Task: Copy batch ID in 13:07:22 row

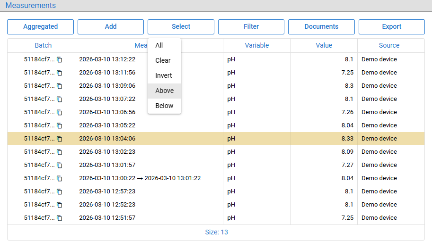Action: pos(59,99)
